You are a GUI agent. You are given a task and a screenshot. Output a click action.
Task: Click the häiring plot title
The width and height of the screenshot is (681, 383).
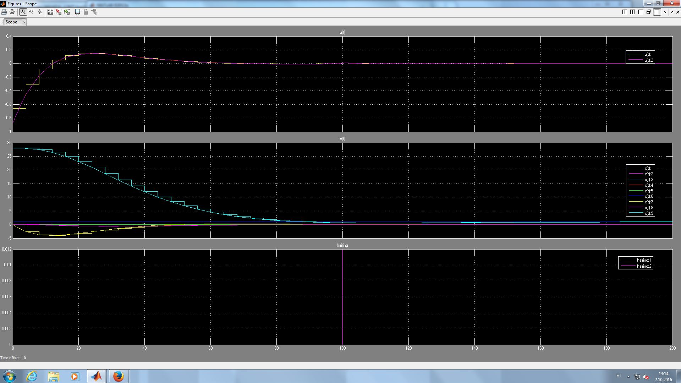click(x=342, y=245)
